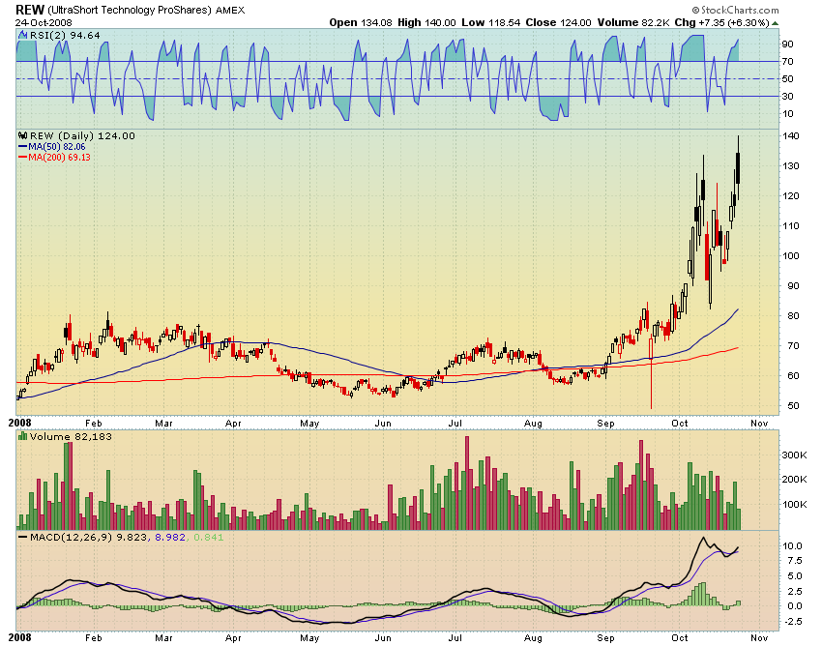This screenshot has width=822, height=646.
Task: Click the 100K volume axis label
Action: click(x=794, y=505)
